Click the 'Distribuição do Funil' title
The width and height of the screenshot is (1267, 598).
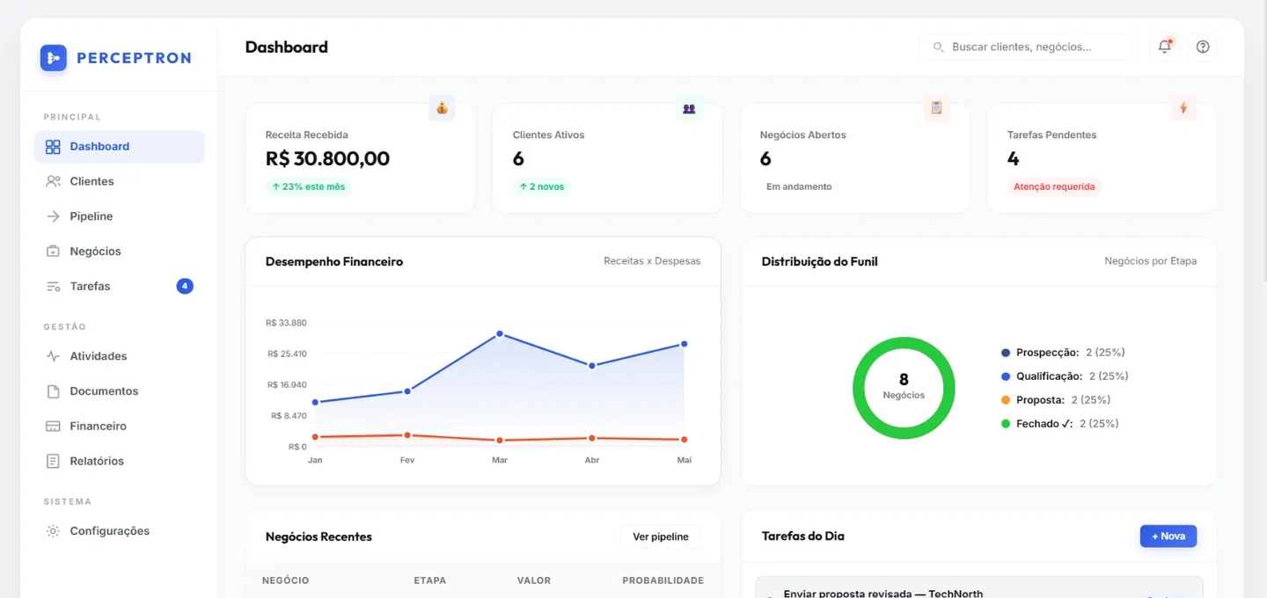[819, 261]
